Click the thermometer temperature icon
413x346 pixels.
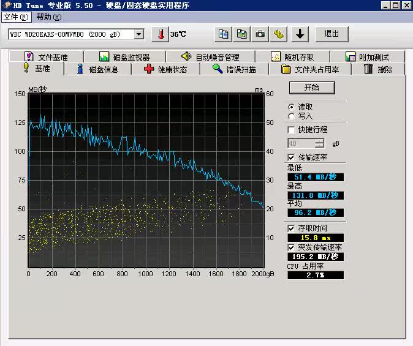coord(161,34)
